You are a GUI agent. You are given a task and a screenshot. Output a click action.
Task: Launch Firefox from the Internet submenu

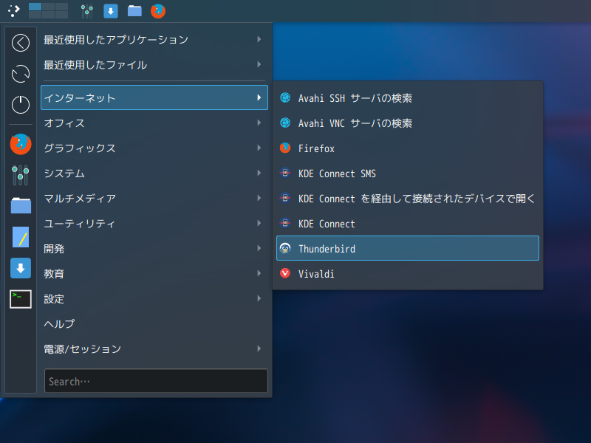408,148
